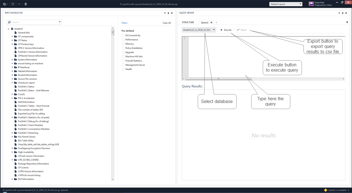352x193 pixels.
Task: Open the database icon in the top toolbar
Action: pos(26,4)
